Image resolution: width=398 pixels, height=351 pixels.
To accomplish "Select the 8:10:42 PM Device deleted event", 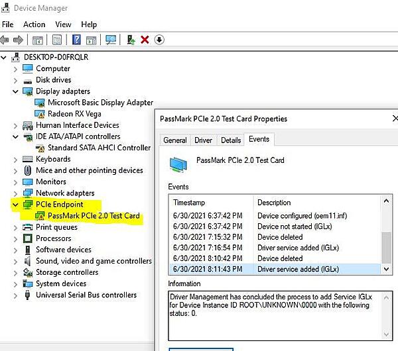I will click(275, 258).
